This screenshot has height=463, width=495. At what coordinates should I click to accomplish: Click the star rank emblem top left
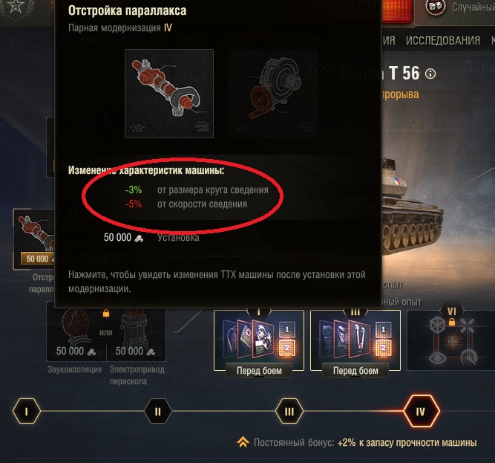tap(15, 7)
